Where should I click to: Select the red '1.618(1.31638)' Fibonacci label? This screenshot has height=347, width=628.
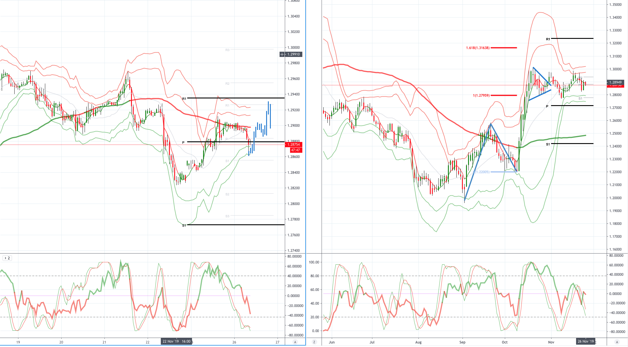(x=478, y=48)
